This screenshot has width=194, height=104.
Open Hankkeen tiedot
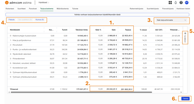[183, 9]
